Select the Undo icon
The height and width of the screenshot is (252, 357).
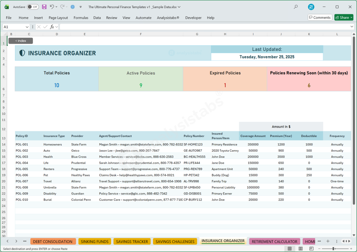coord(52,7)
